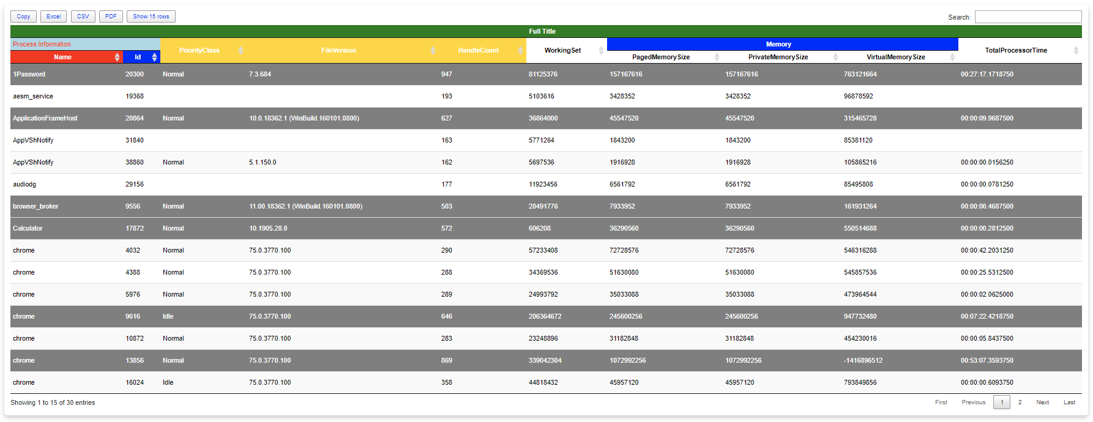Screen dimensions: 1093x422
Task: Go to page 2 of results
Action: tap(1020, 402)
